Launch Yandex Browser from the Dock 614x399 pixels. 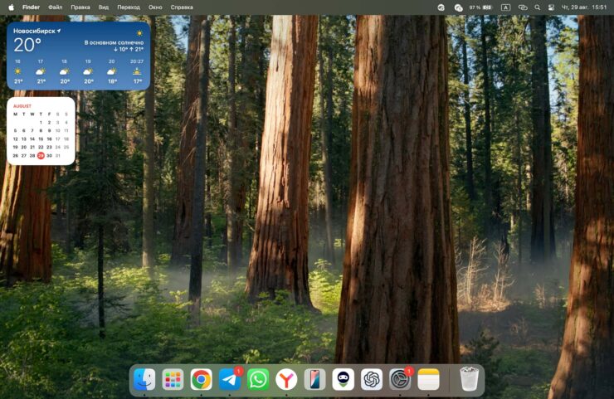point(286,379)
